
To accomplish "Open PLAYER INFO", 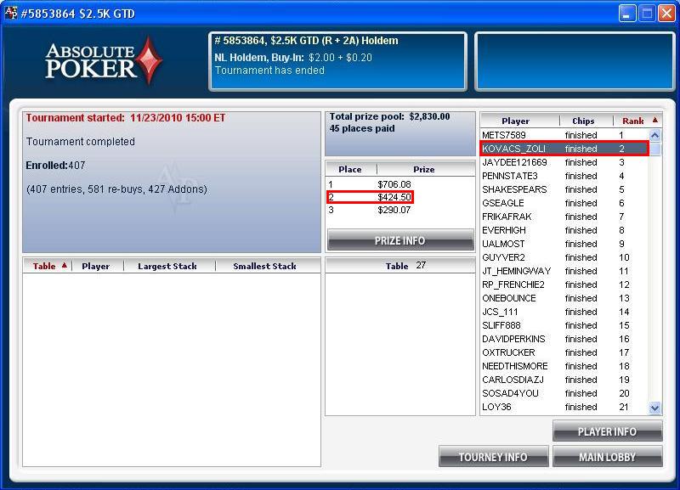I will coord(607,431).
